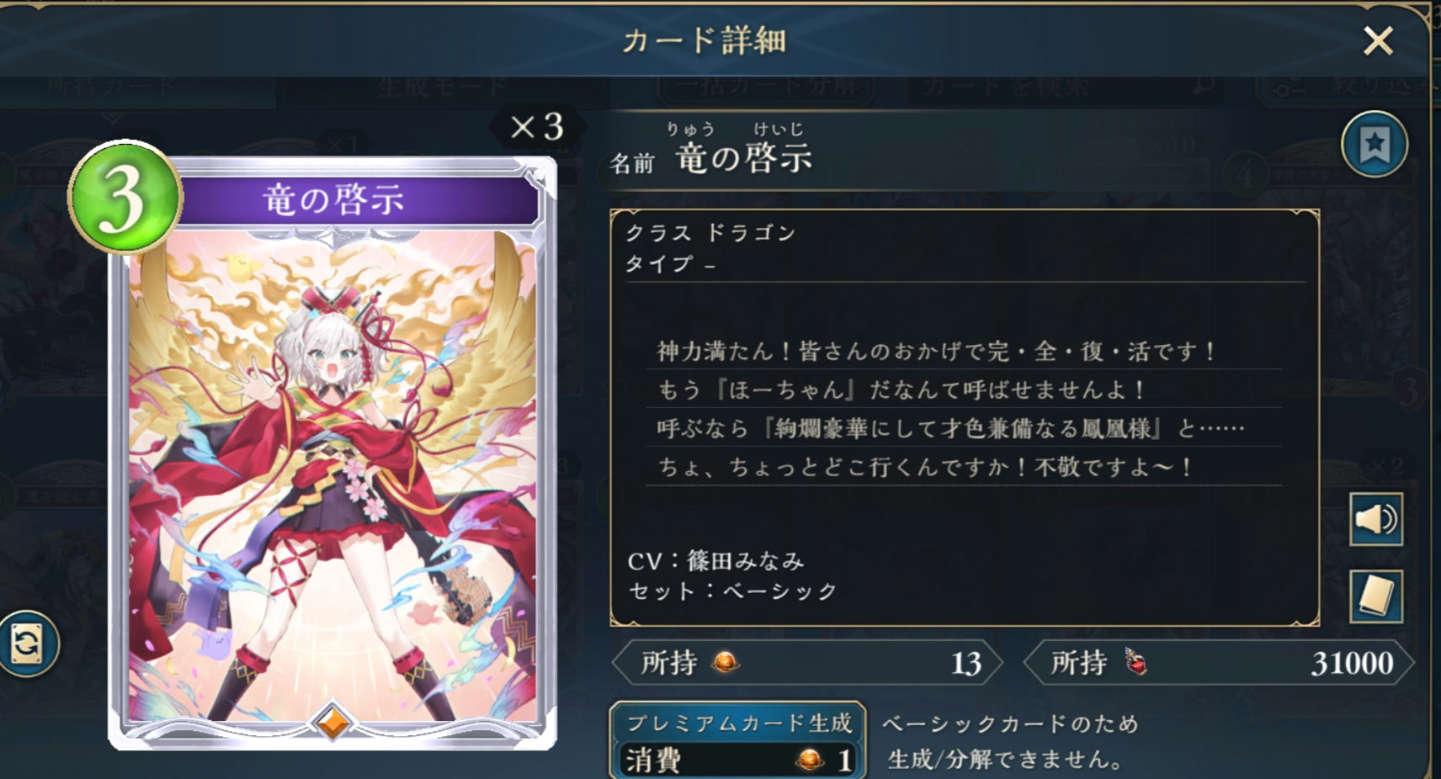Select the dimmed 所持カード tab

click(111, 87)
